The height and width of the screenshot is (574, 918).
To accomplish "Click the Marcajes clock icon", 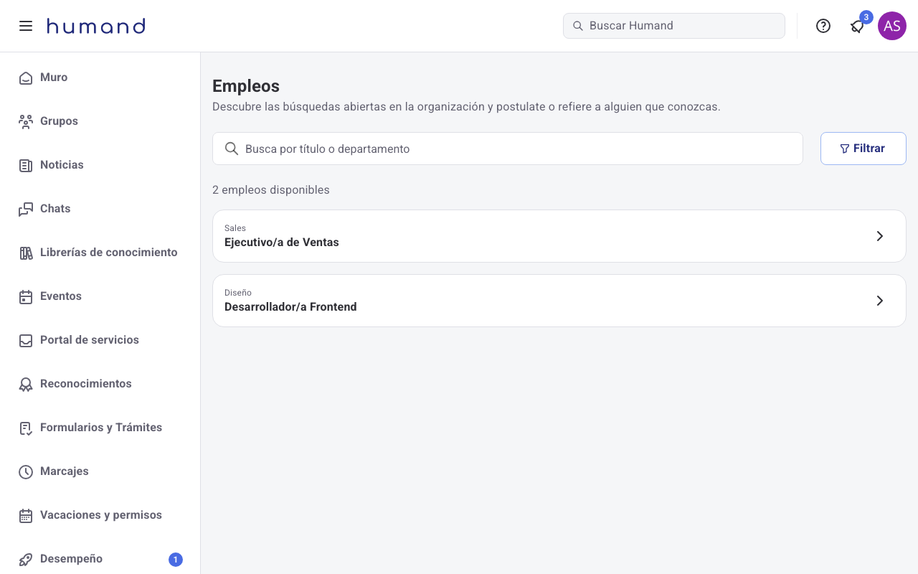I will (26, 471).
